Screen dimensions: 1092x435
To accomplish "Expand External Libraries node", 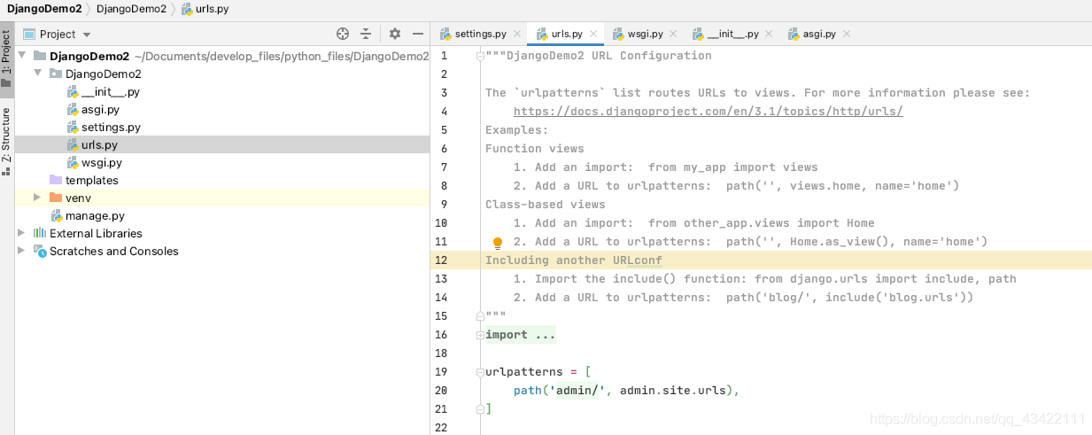I will pos(21,233).
